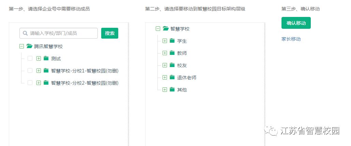
Task: Expand the 学生 node
Action: click(165, 41)
